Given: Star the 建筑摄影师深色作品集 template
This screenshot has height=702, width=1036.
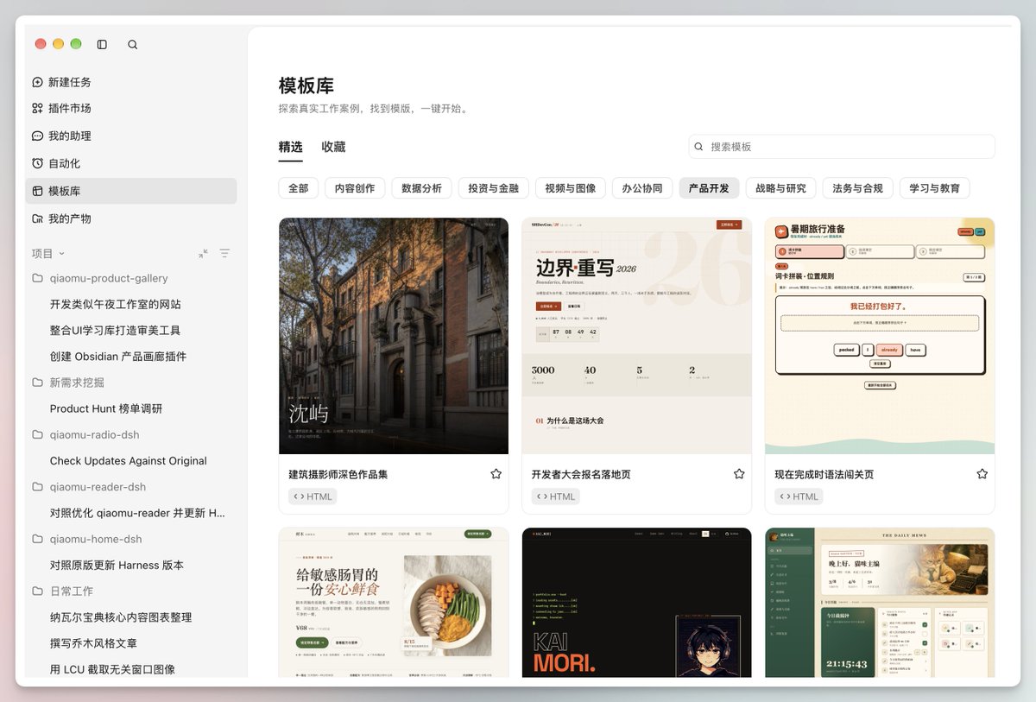Looking at the screenshot, I should [x=496, y=474].
